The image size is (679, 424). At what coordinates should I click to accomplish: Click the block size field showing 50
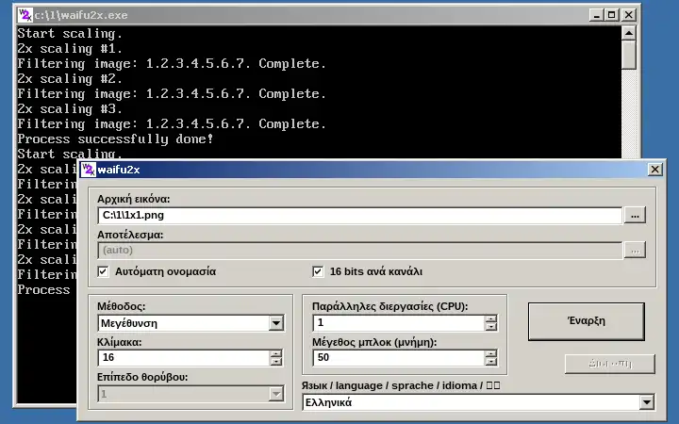coord(398,357)
